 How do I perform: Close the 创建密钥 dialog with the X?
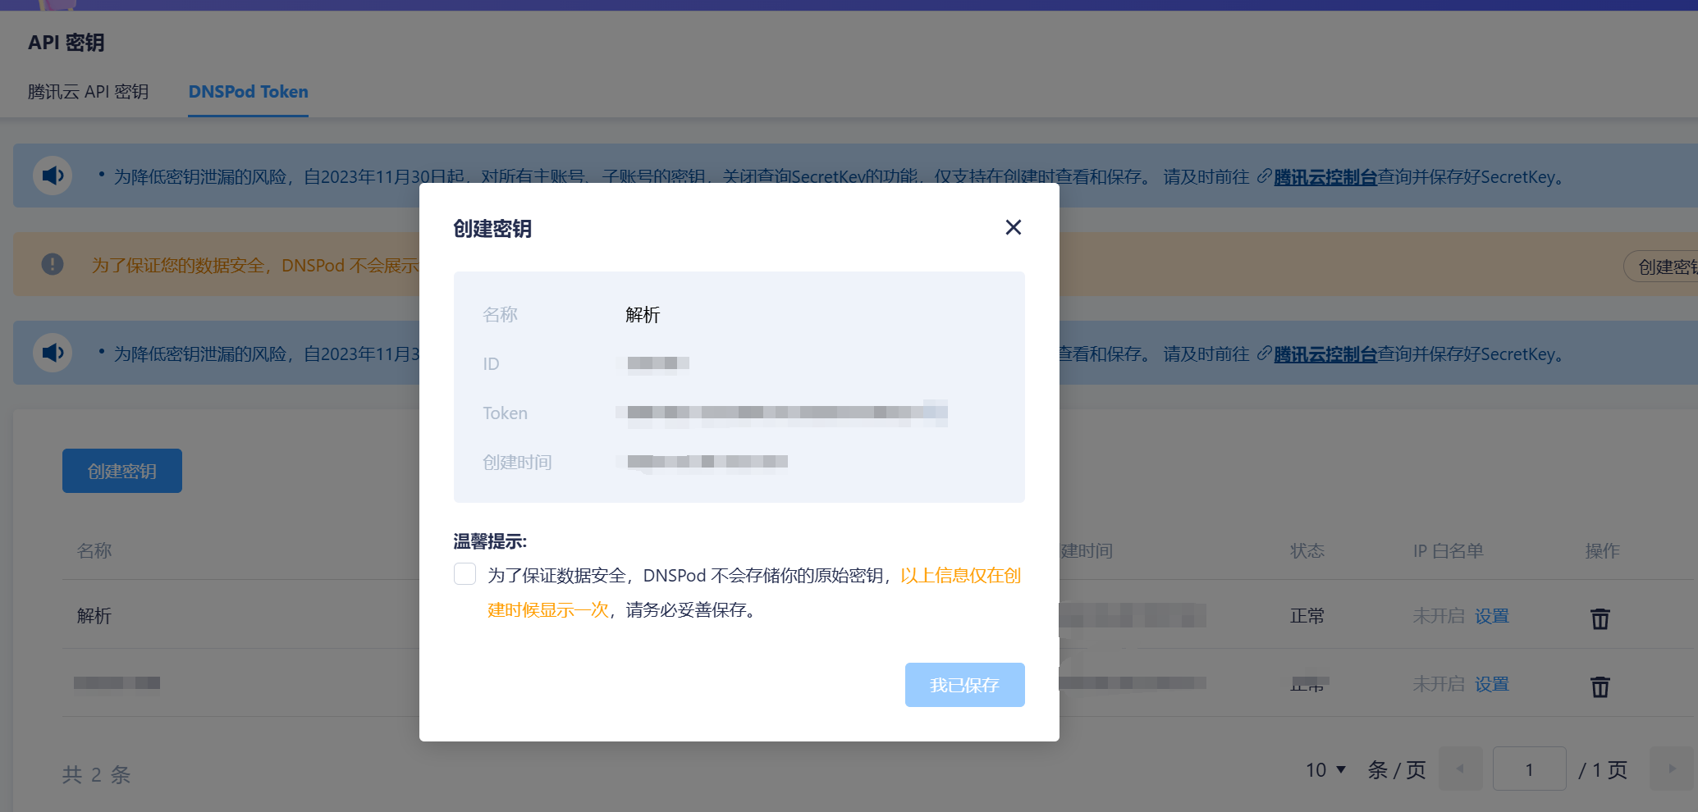pos(1013,227)
